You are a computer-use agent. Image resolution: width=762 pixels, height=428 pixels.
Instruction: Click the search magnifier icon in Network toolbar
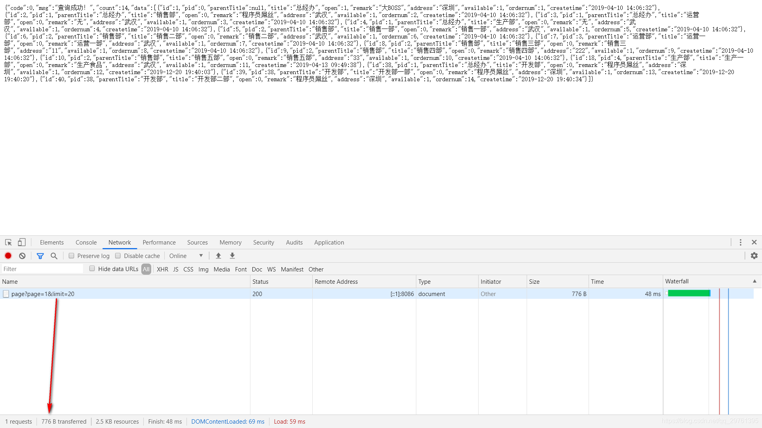tap(54, 256)
